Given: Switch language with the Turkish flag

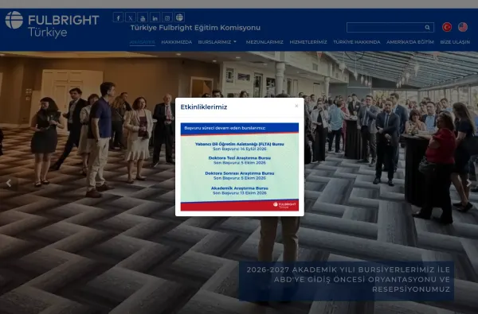Looking at the screenshot, I should point(447,27).
